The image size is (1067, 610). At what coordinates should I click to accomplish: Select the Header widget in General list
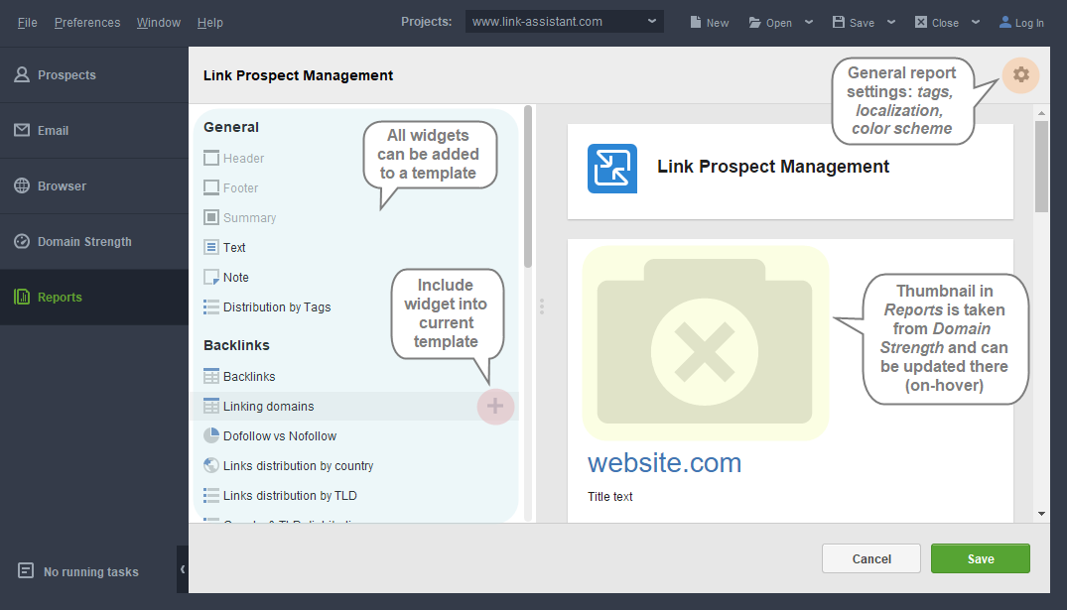coord(234,159)
